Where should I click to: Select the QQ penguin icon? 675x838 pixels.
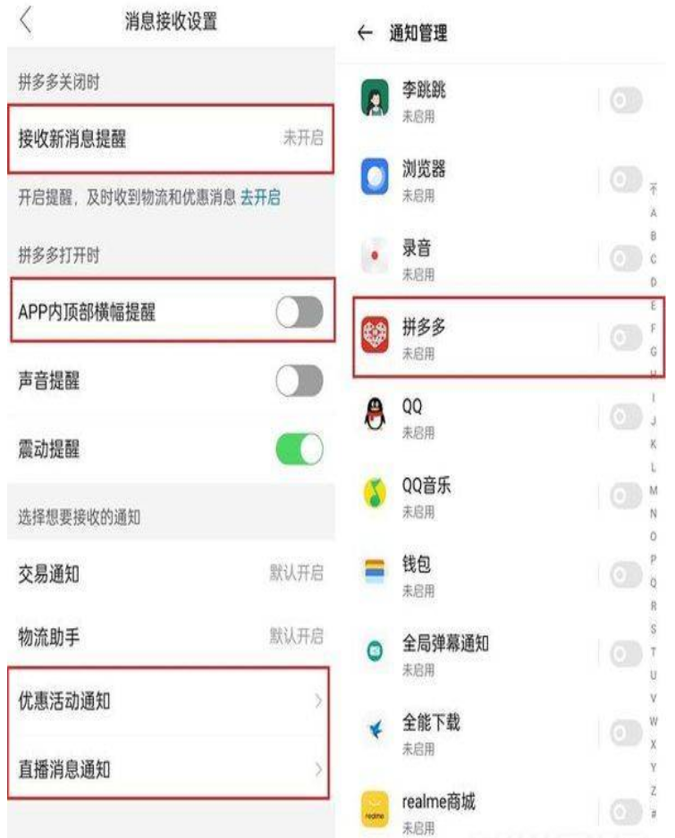tap(375, 415)
